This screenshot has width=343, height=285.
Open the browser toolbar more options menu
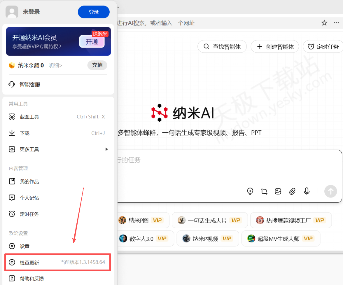point(337,23)
